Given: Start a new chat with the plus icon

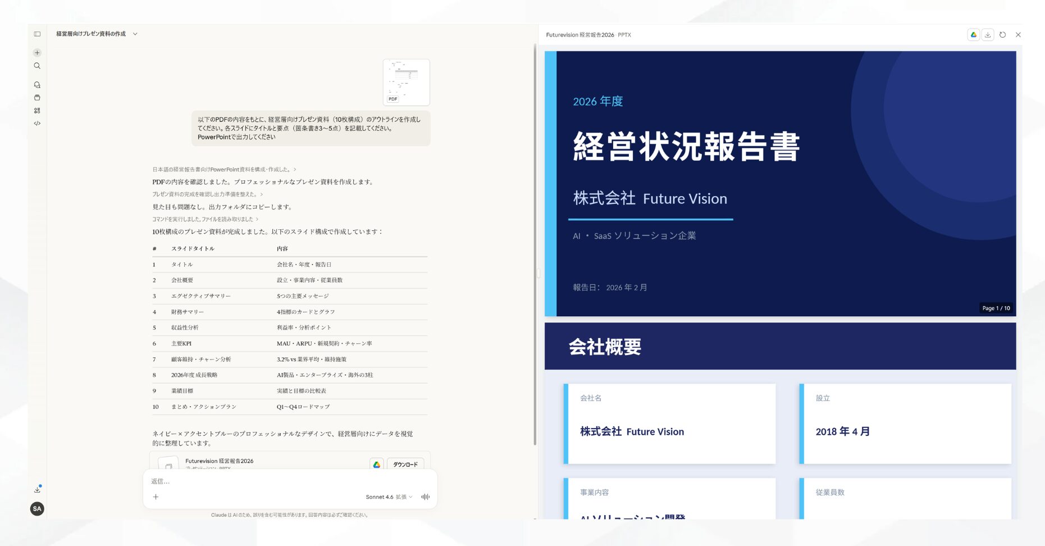Looking at the screenshot, I should (37, 52).
